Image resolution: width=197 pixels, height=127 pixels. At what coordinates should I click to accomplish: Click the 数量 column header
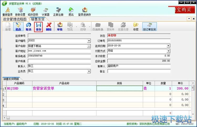click(163, 83)
